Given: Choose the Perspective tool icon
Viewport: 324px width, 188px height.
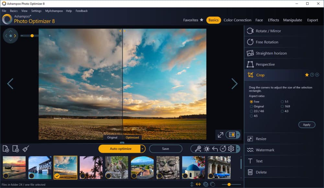Looking at the screenshot, I should tap(250, 64).
